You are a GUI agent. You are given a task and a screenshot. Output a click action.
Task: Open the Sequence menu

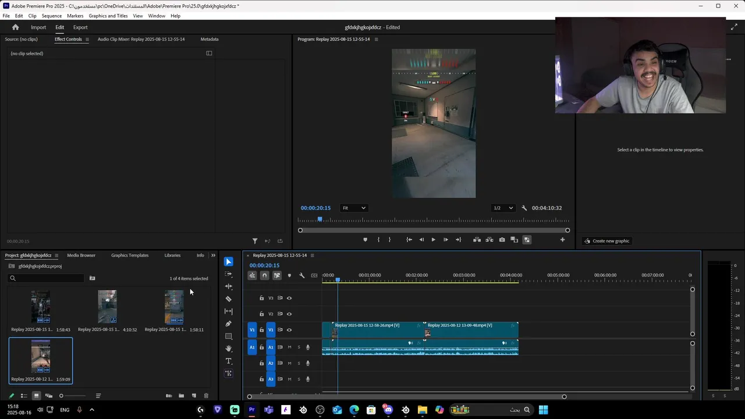tap(52, 16)
